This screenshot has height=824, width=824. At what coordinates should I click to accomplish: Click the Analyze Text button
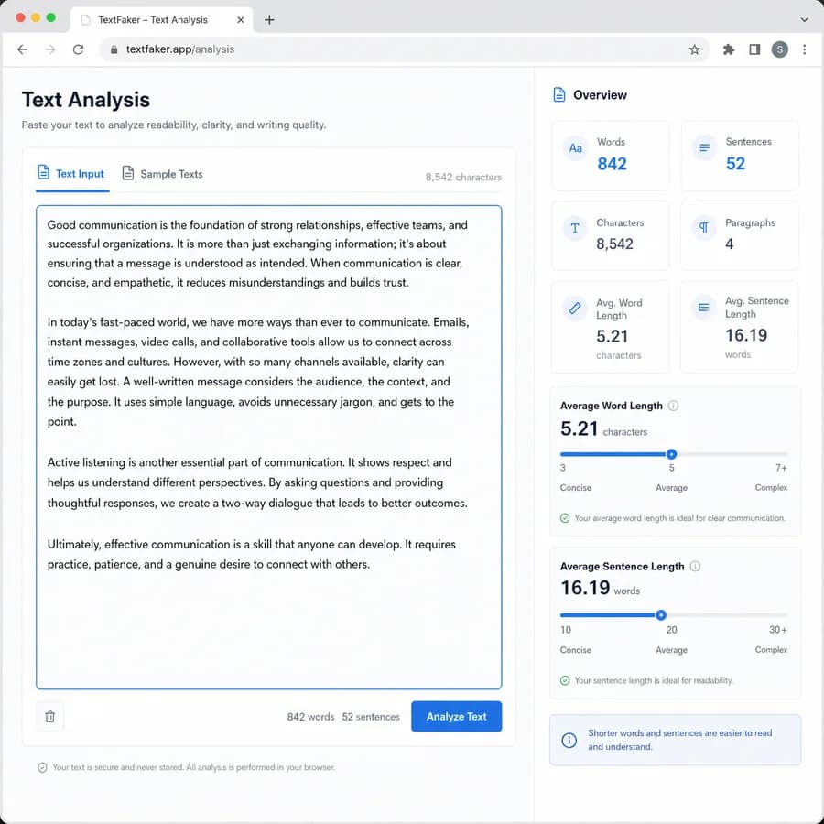point(456,716)
